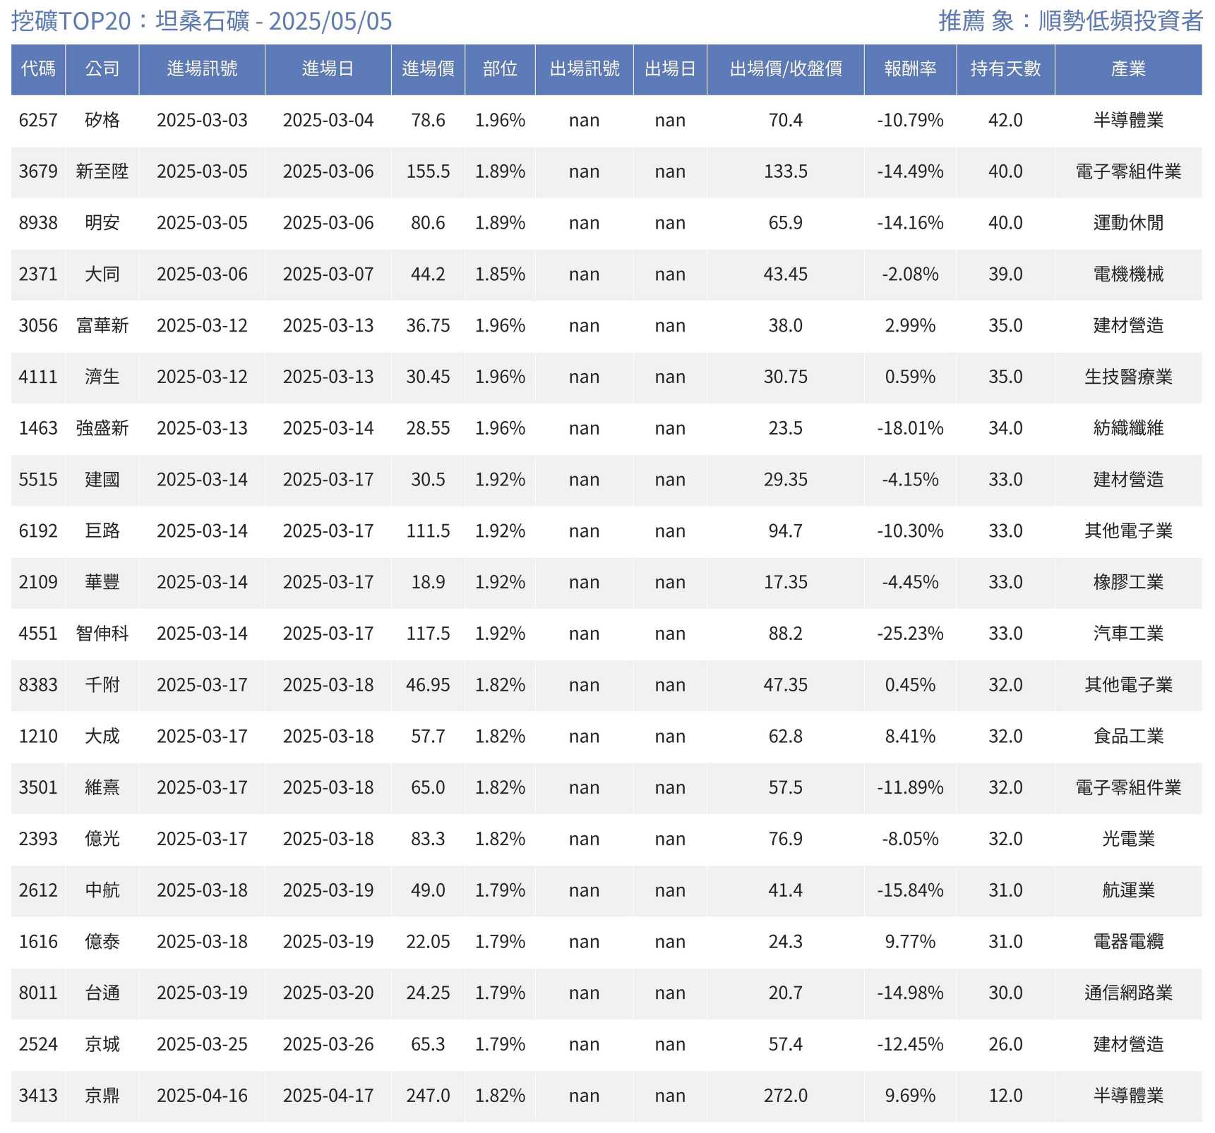Image resolution: width=1215 pixels, height=1133 pixels.
Task: Click return rate -18.01%
Action: pos(911,429)
